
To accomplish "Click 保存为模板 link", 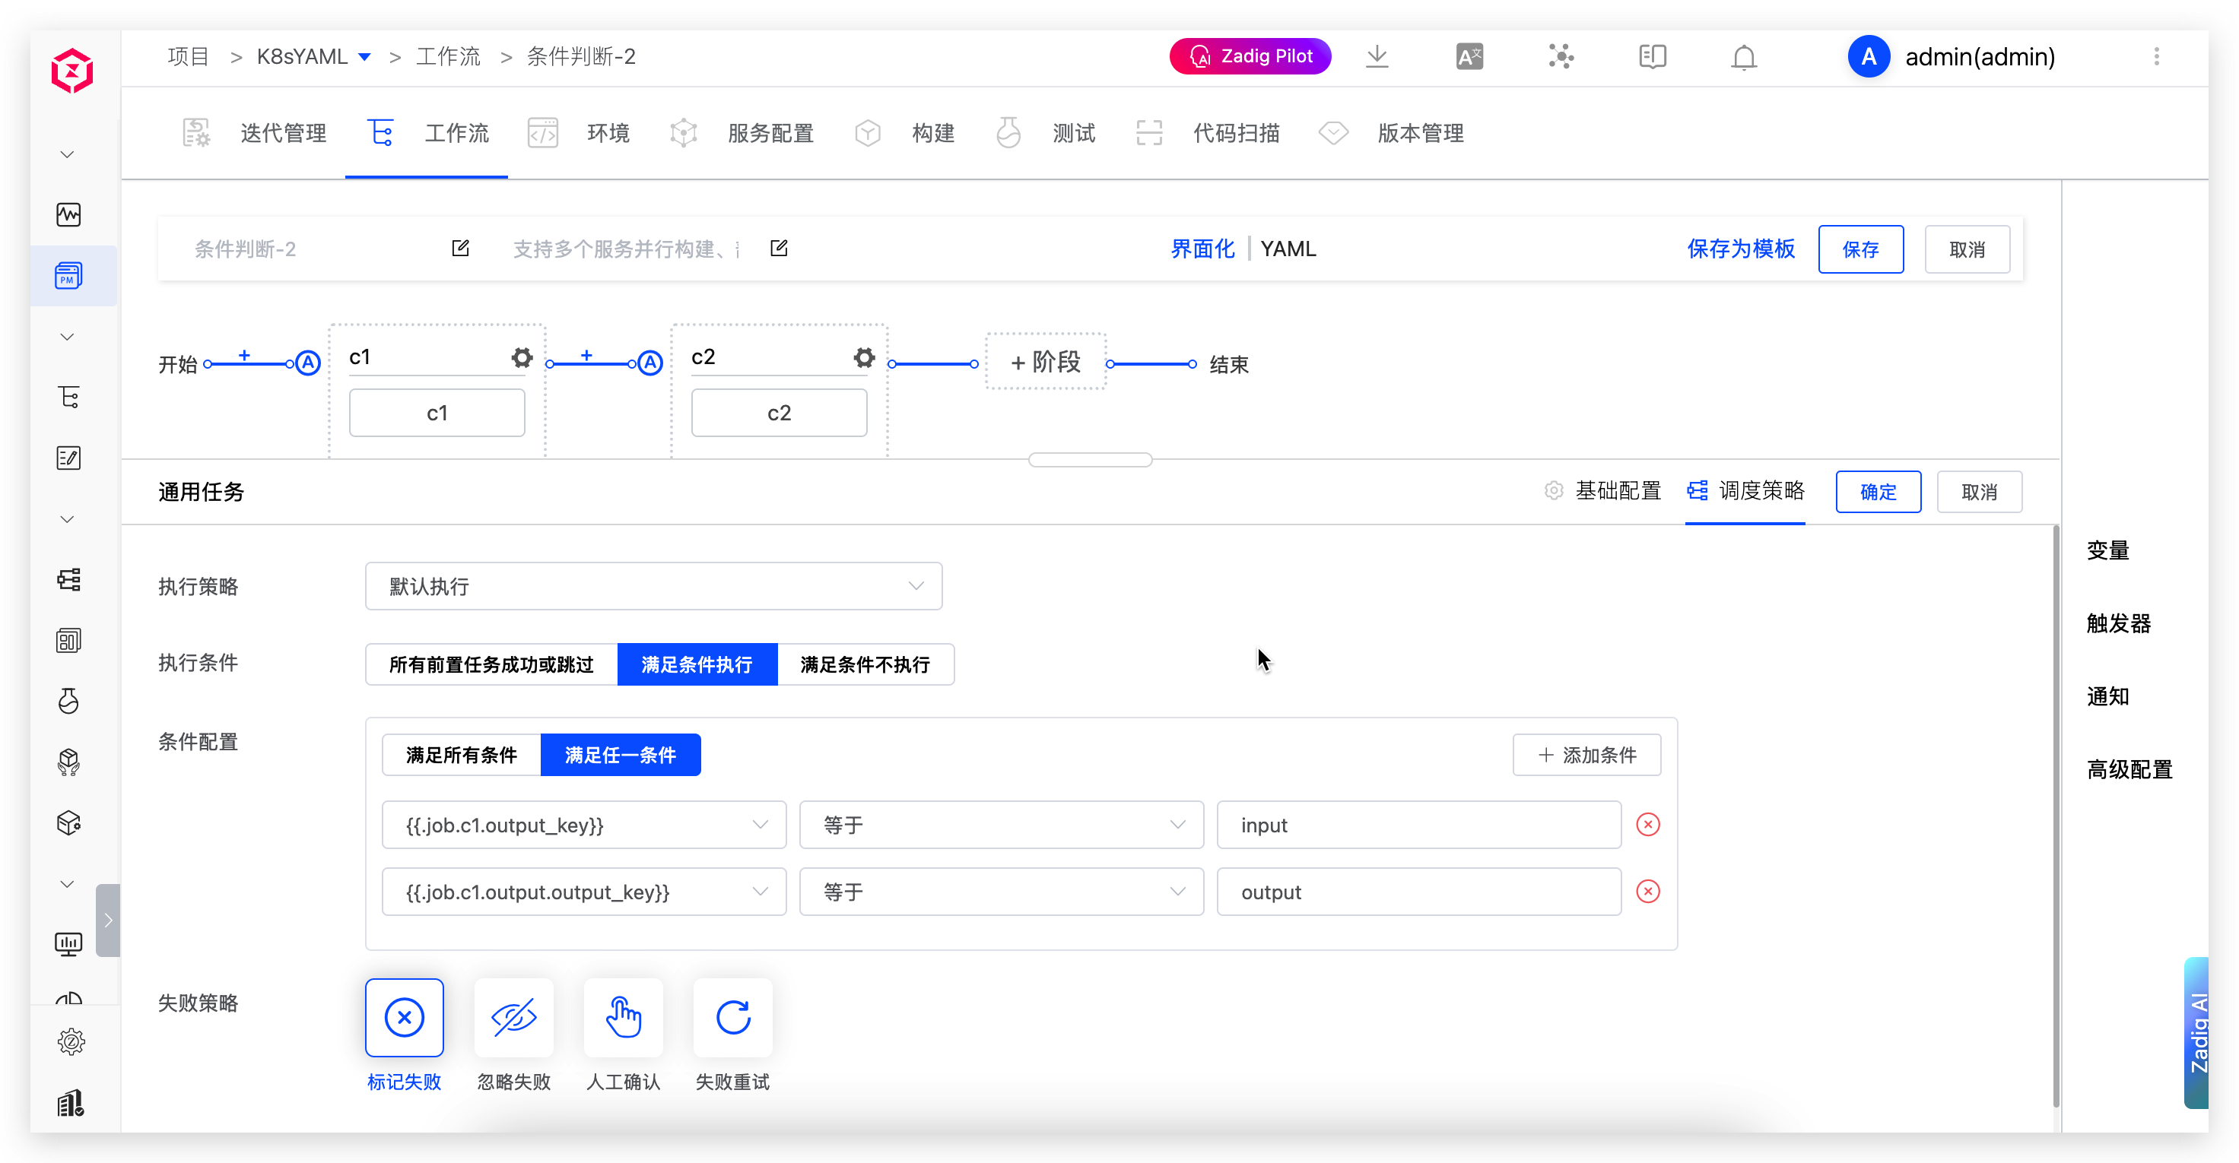I will coord(1740,249).
